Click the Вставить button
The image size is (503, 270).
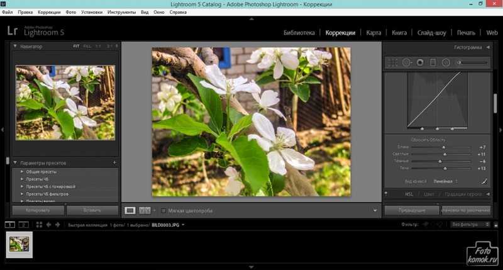coord(92,210)
